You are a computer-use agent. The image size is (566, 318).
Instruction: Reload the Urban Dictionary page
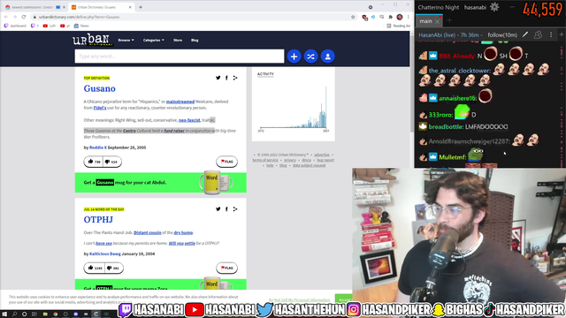coord(24,17)
